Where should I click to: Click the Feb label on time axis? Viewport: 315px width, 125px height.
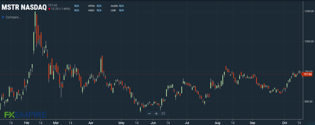[26, 122]
